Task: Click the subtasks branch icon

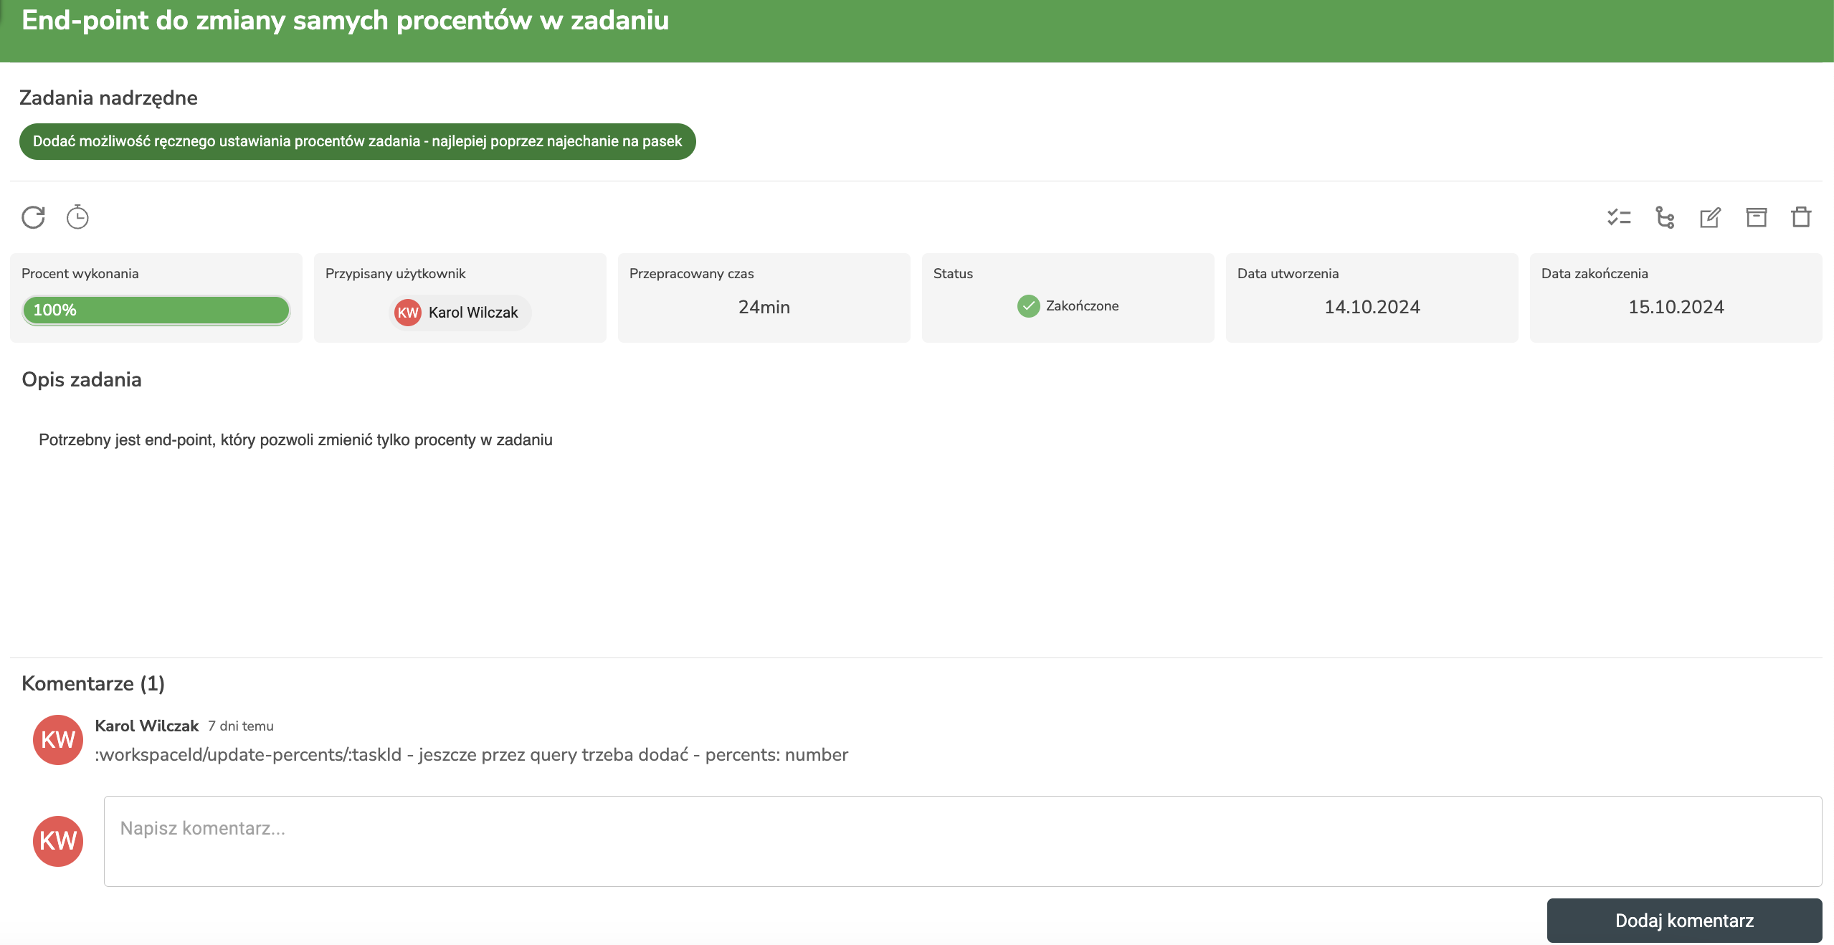Action: [1665, 217]
